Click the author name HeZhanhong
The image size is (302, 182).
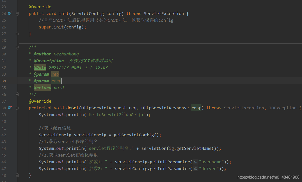tap(66, 54)
